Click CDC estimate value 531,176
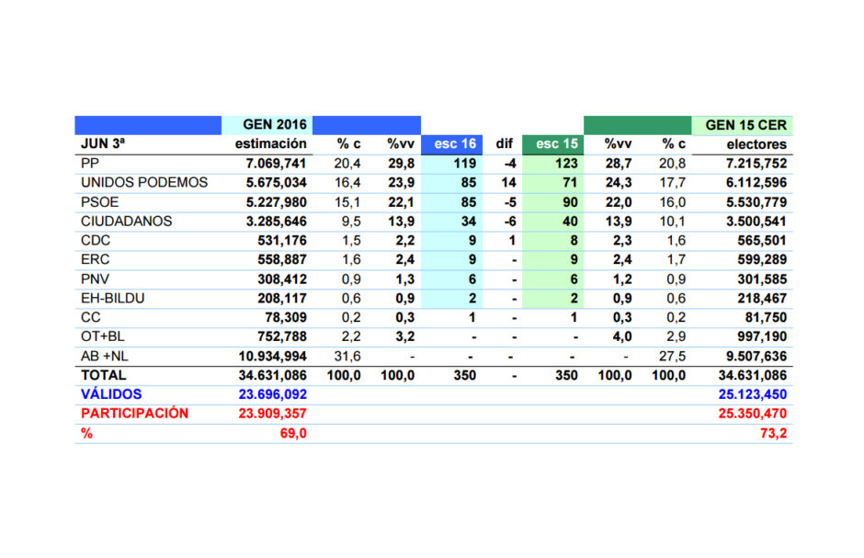The height and width of the screenshot is (558, 864). (x=282, y=241)
